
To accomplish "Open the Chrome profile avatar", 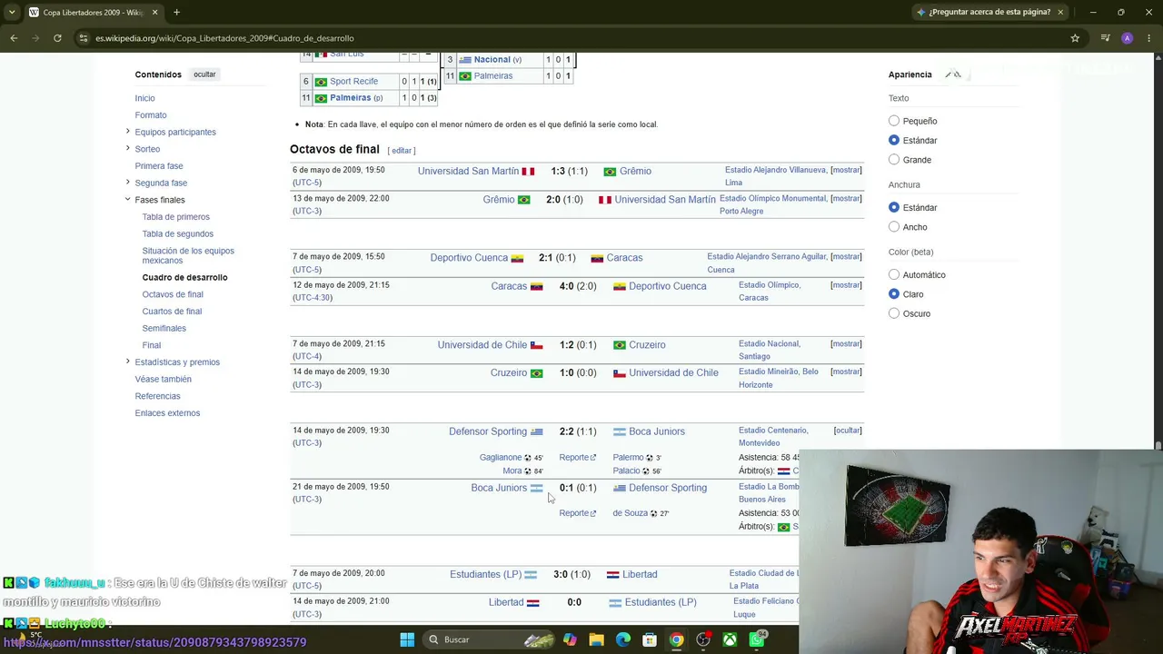I will click(1128, 38).
